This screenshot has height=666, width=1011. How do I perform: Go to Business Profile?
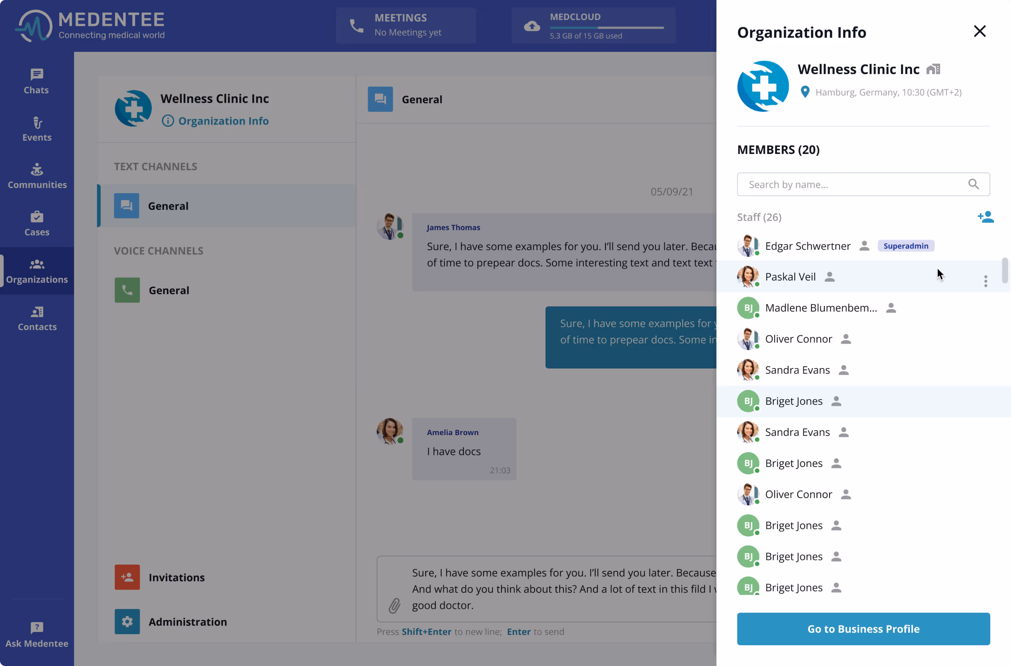tap(863, 629)
